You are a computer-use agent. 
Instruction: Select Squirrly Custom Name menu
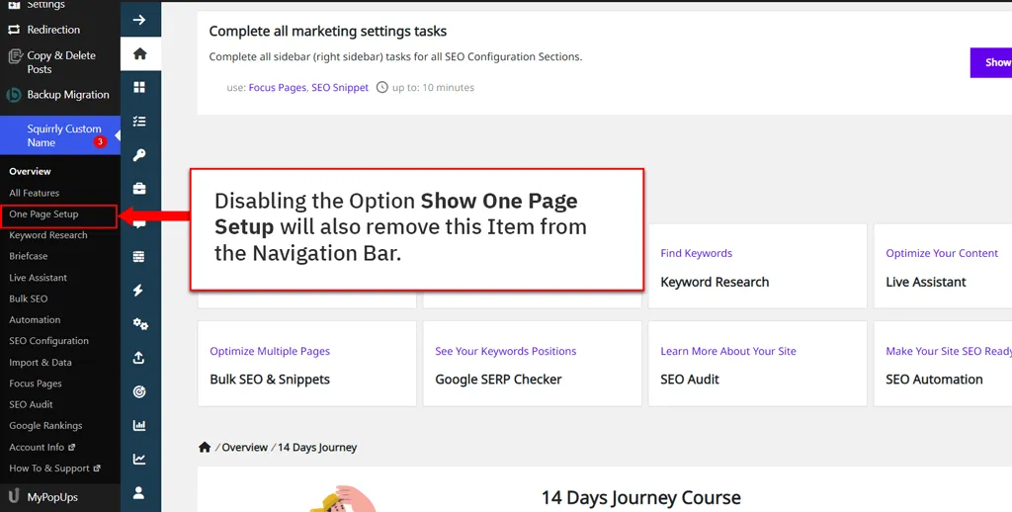[60, 135]
